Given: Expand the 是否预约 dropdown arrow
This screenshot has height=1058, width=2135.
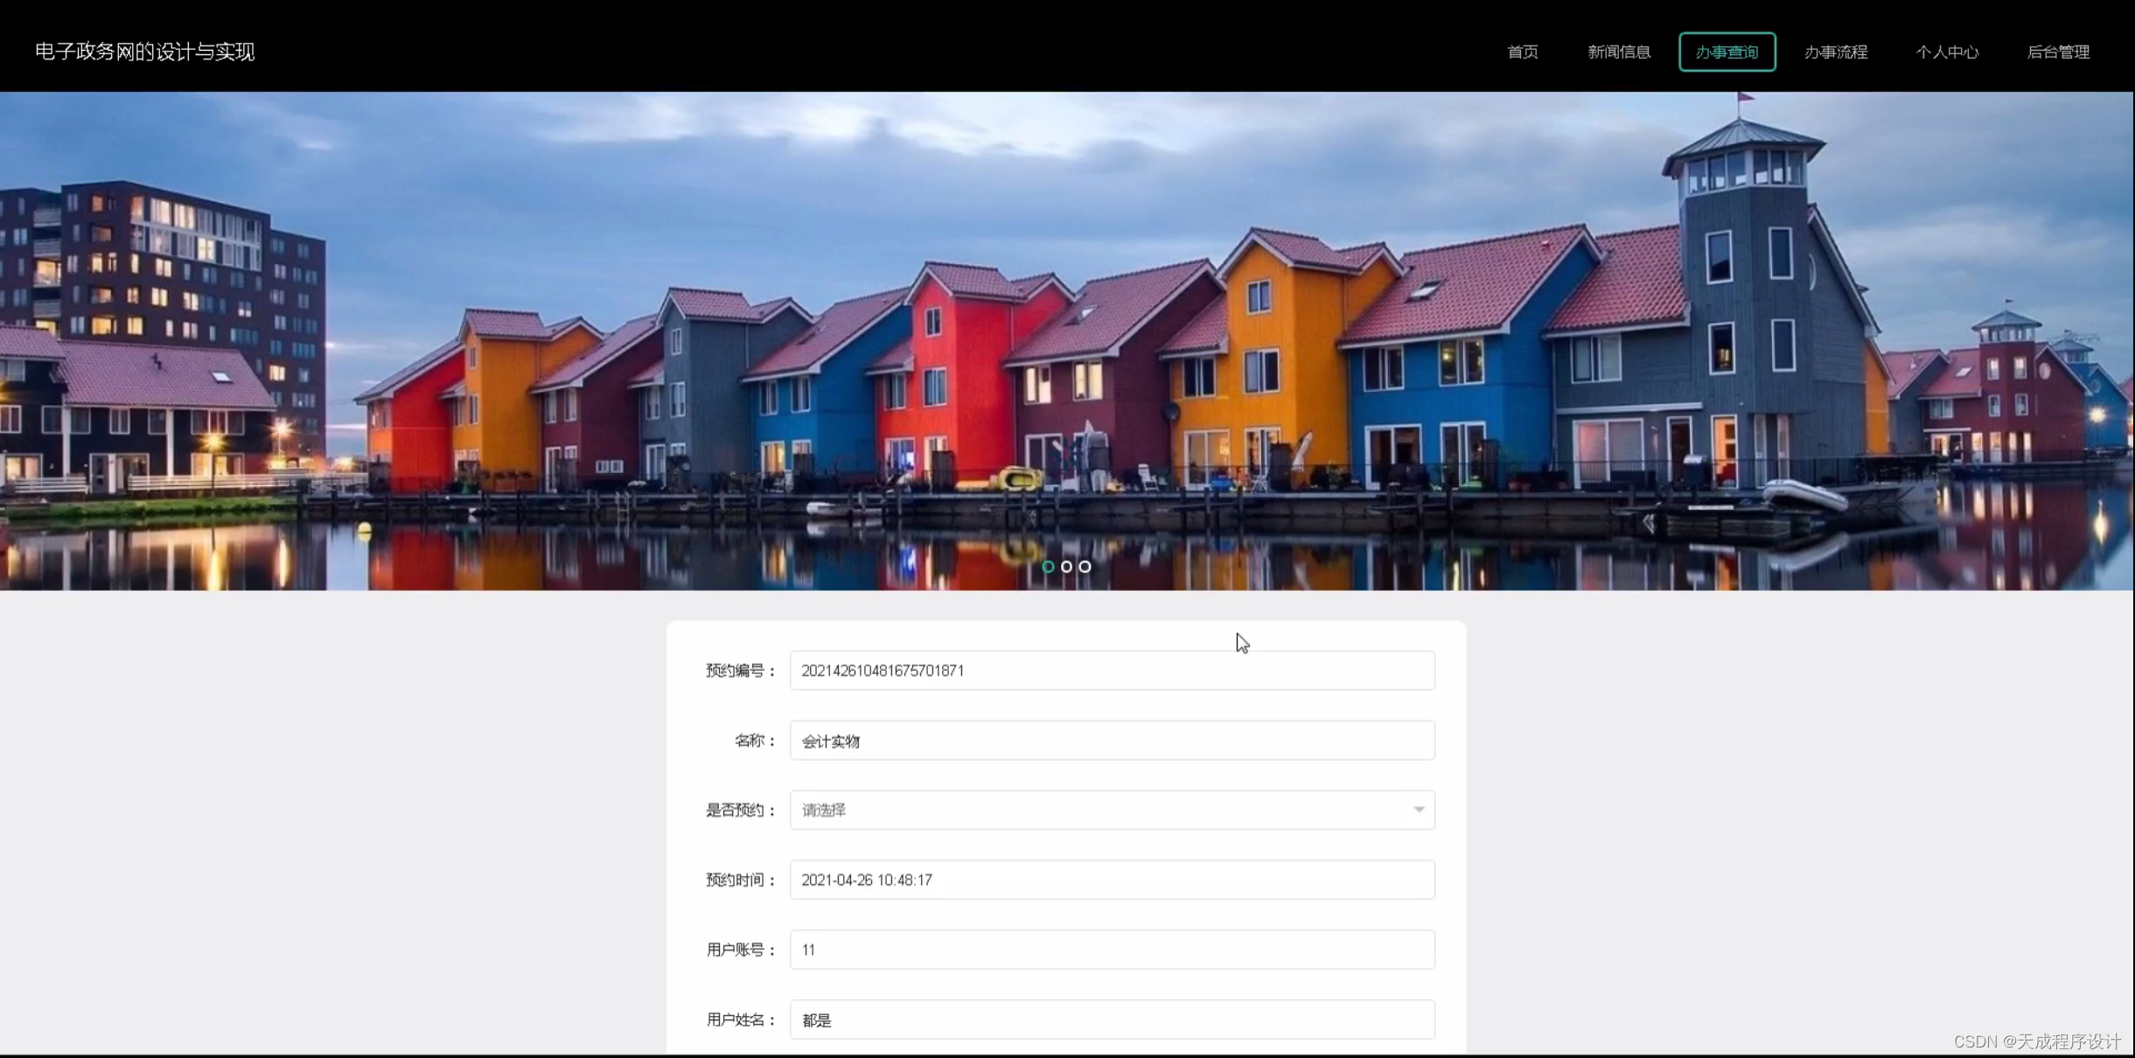Looking at the screenshot, I should 1418,810.
